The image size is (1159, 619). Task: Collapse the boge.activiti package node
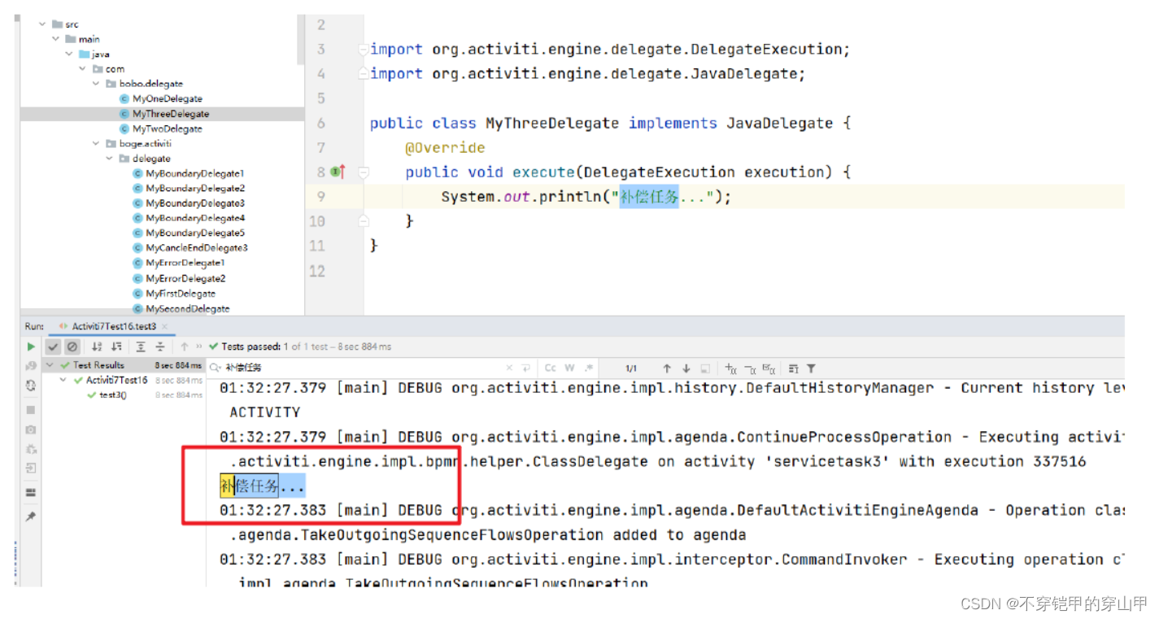[x=96, y=143]
